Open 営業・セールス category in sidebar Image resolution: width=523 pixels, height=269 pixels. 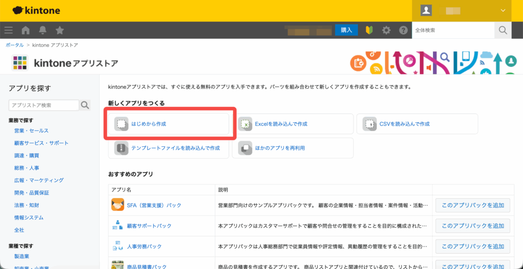tap(32, 131)
